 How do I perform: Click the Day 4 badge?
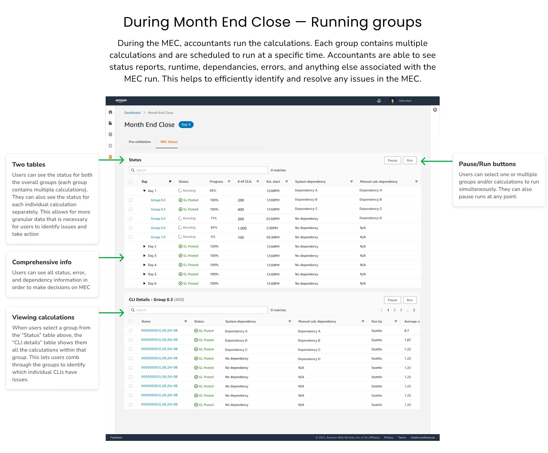click(x=186, y=125)
